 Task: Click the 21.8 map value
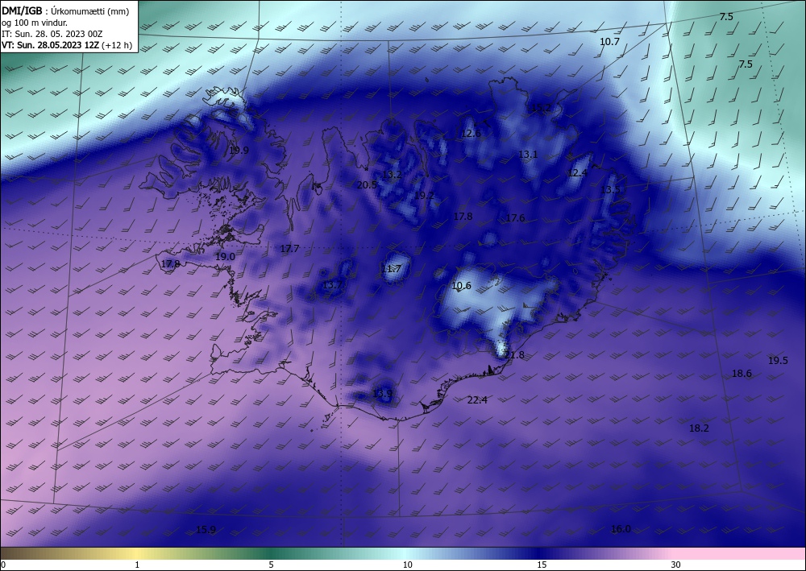pos(514,355)
